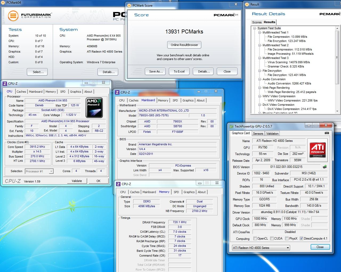Collapse the System Test Suite tree node
The image size is (341, 272).
click(255, 28)
